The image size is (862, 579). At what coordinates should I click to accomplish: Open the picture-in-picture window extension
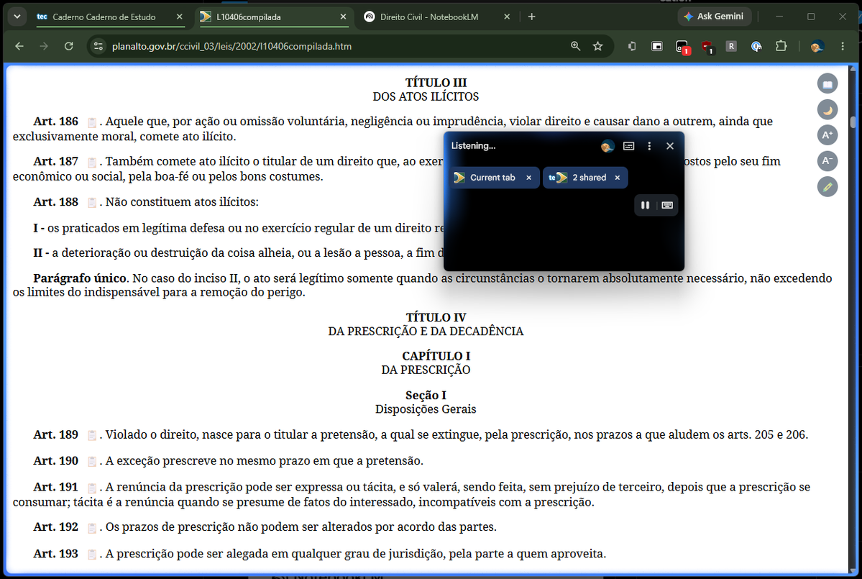(657, 46)
